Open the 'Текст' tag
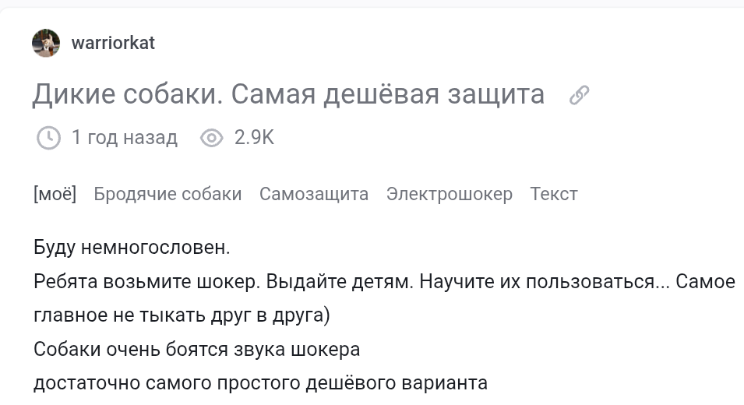744x405 pixels. click(554, 194)
